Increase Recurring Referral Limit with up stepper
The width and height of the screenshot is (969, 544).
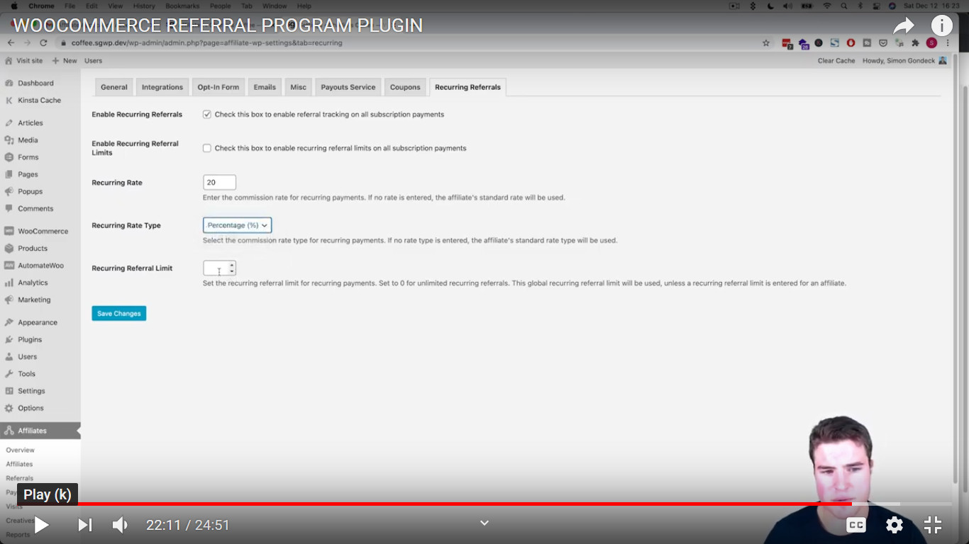tap(232, 265)
